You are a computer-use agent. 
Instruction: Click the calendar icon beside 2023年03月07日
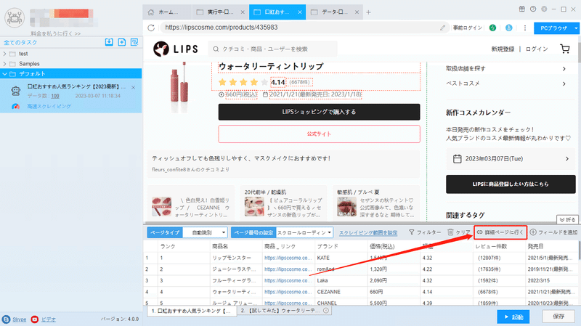[x=458, y=159]
